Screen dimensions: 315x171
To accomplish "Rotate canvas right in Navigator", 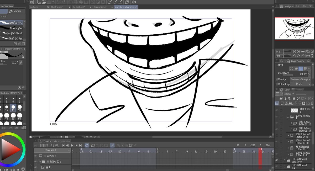I will (299, 56).
